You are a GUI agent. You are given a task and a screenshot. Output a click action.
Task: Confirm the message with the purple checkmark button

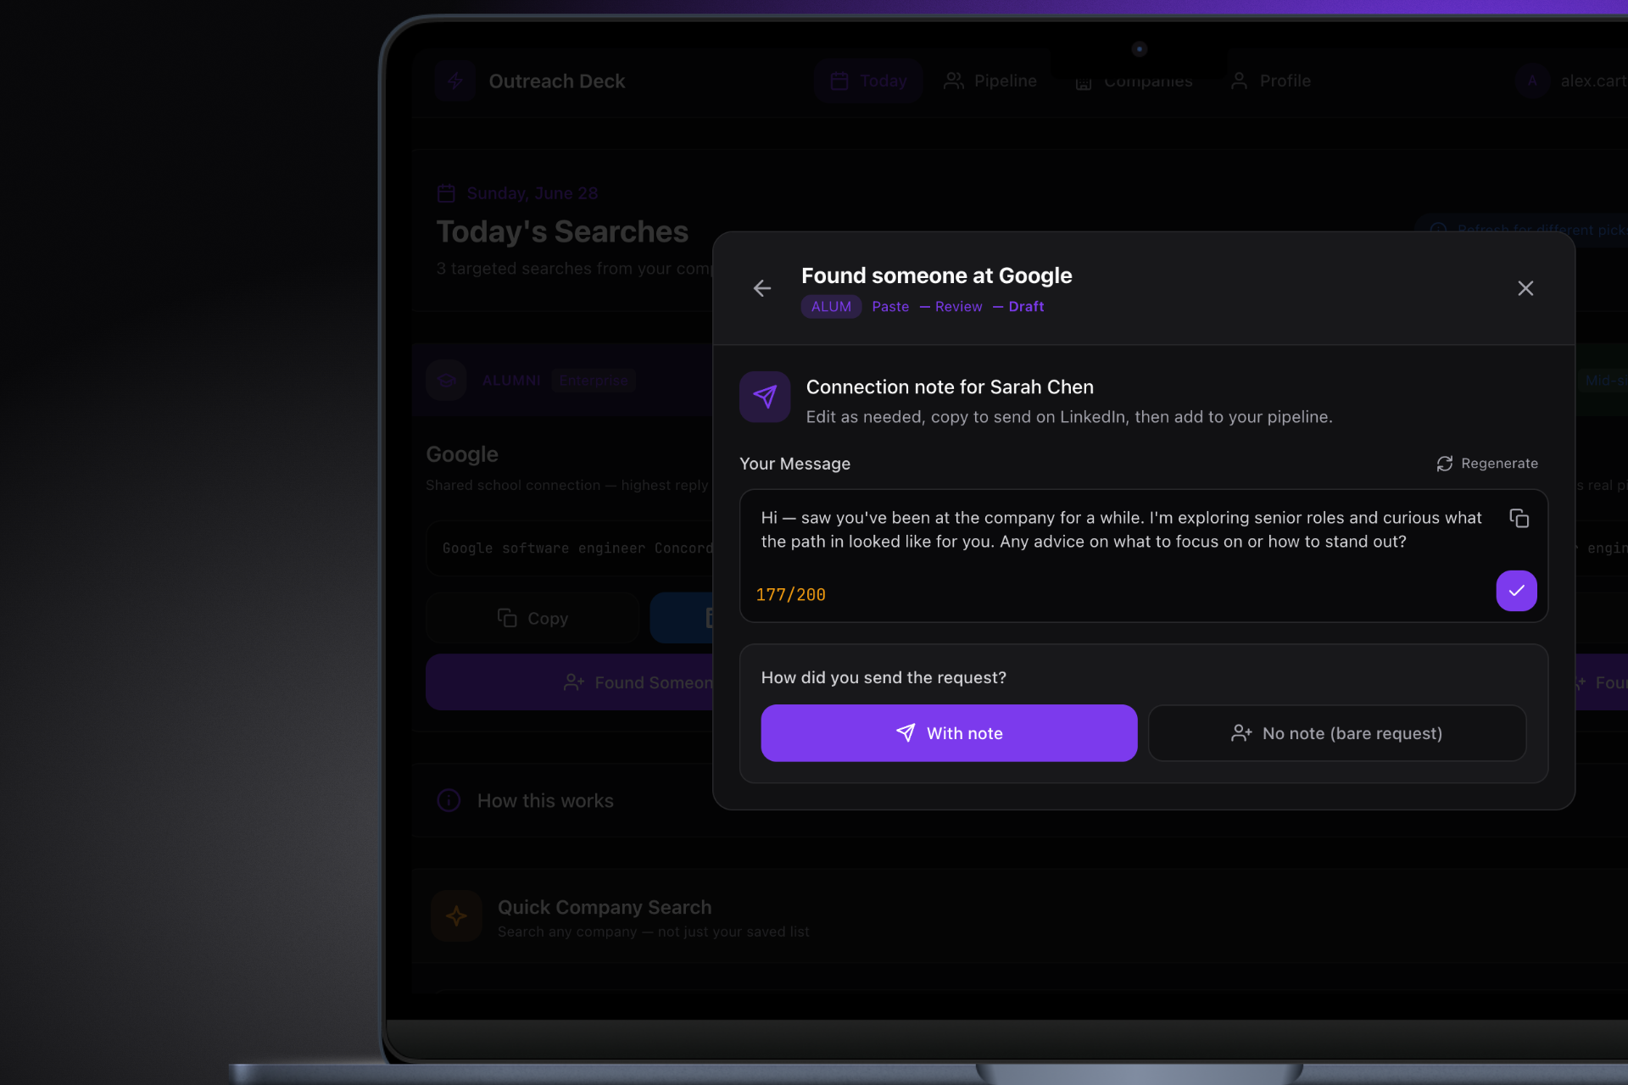click(1516, 591)
